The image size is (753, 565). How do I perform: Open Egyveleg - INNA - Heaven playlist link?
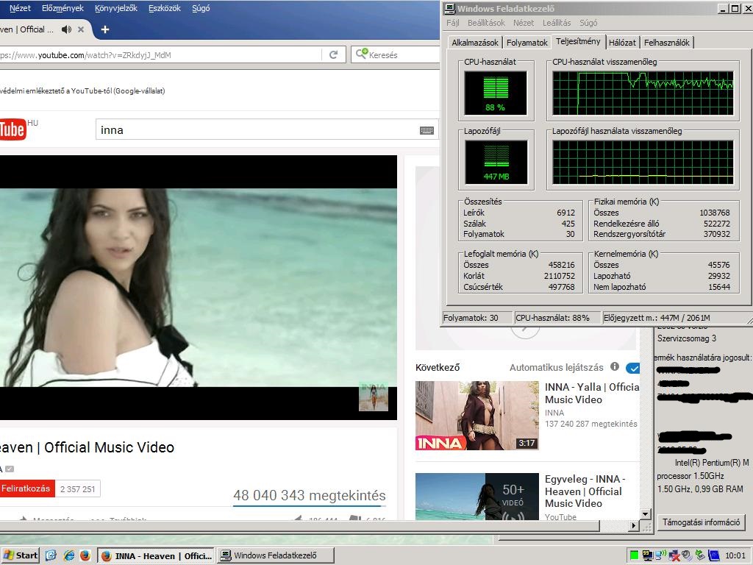point(585,491)
